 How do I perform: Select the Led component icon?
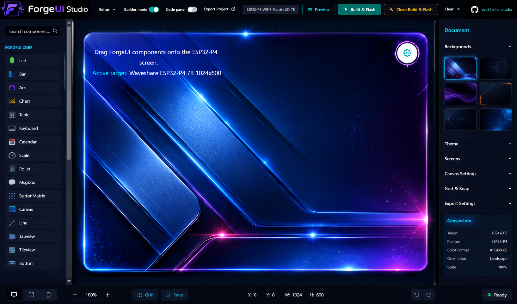pos(12,61)
